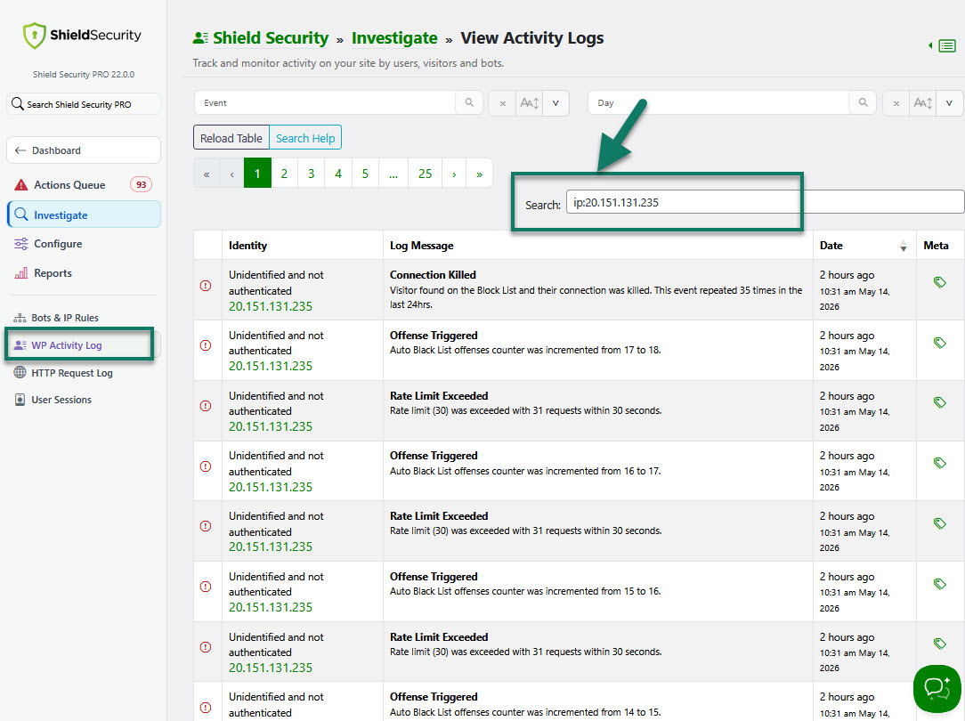This screenshot has width=965, height=721.
Task: Click 'Shield Security PRO 22.0.0' version text
Action: click(84, 75)
